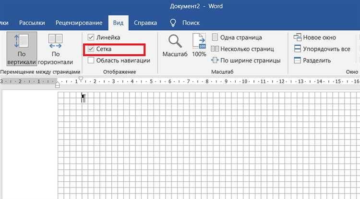Click the left indent marker on ruler
This screenshot has height=199, width=360.
pos(58,85)
